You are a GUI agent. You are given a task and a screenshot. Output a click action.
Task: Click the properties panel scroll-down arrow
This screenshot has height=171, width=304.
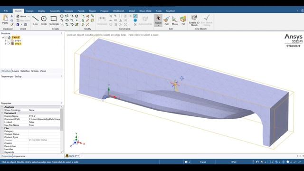(62, 152)
